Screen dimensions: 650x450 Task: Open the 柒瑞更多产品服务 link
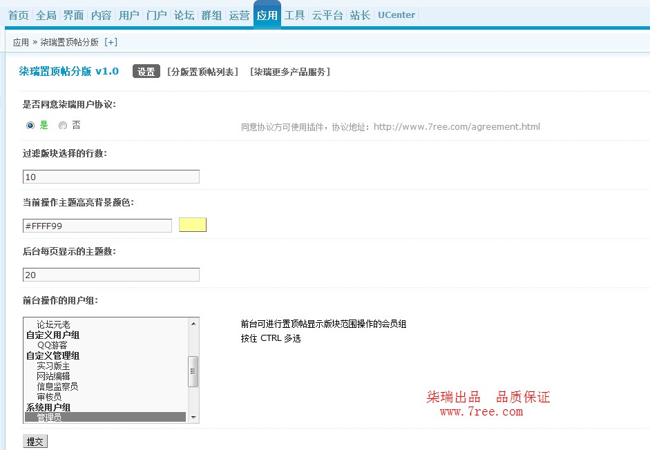(290, 72)
